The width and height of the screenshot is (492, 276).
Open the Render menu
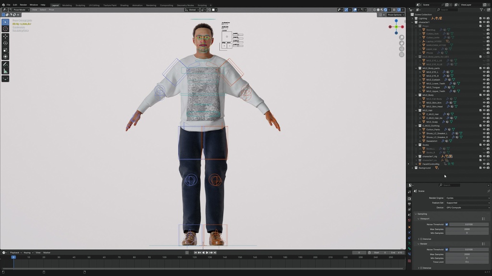pyautogui.click(x=23, y=4)
